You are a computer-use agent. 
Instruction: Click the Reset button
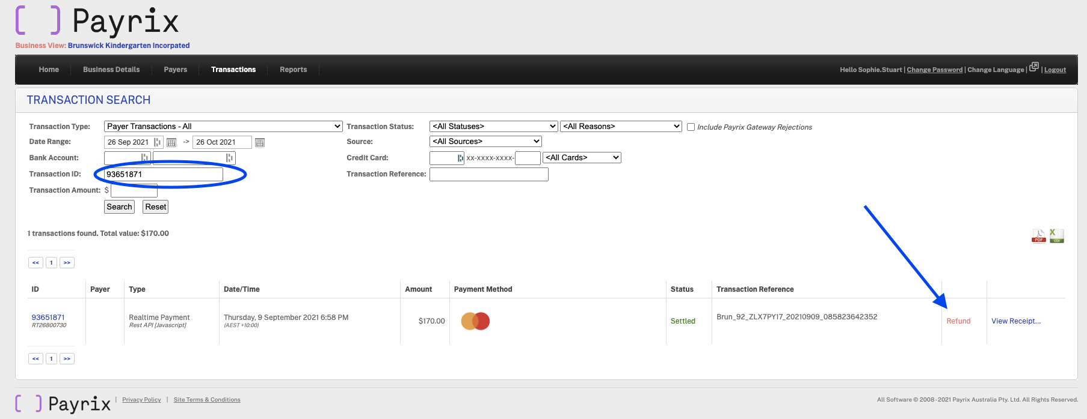point(155,206)
